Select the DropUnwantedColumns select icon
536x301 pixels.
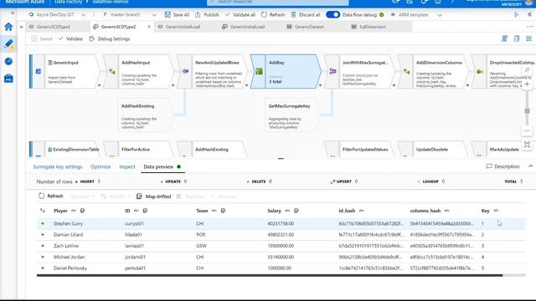480,71
